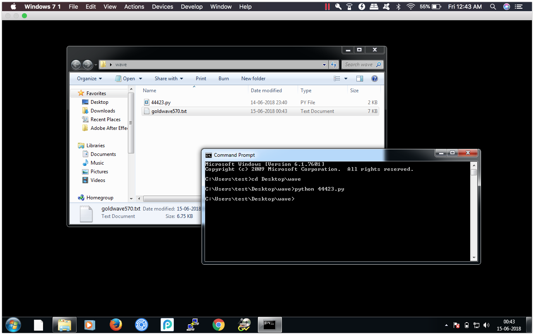
Task: Open the blank document taskbar icon
Action: [x=38, y=325]
